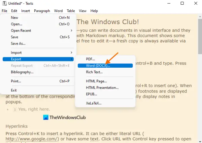Click the vertical scrollbar thumb

(200, 37)
